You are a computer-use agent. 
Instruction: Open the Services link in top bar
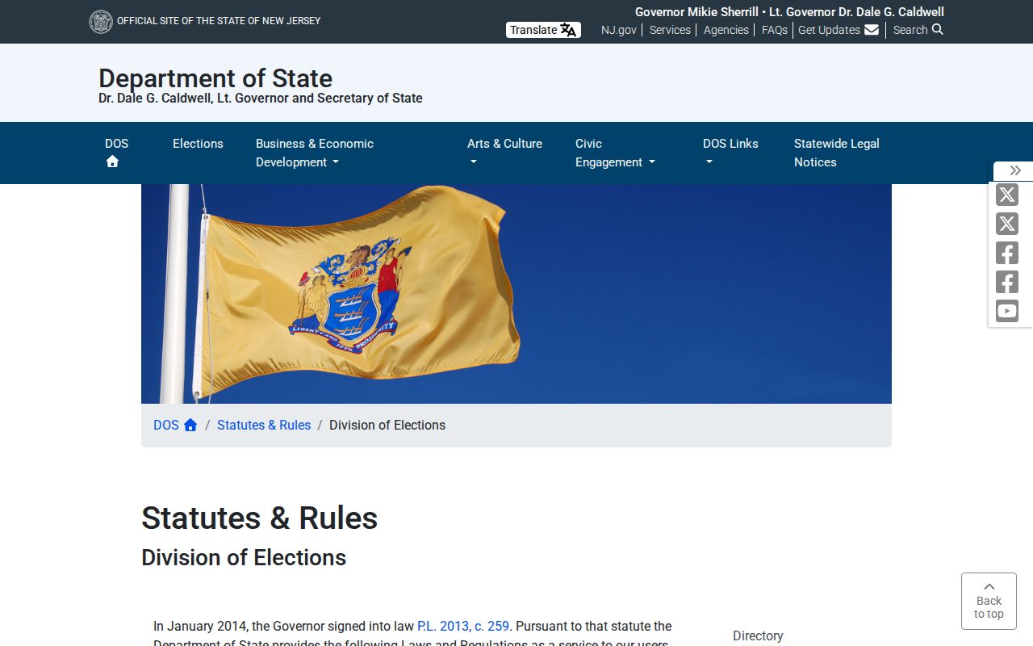[x=670, y=30]
